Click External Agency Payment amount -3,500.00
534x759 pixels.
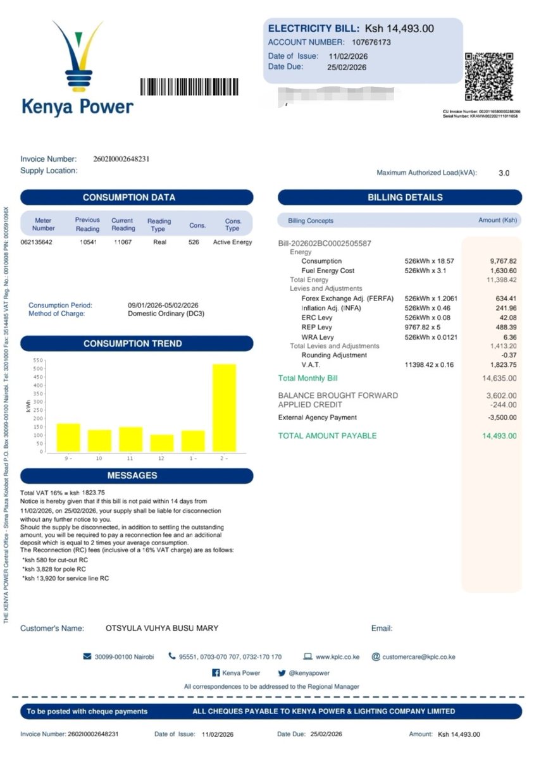pos(502,417)
